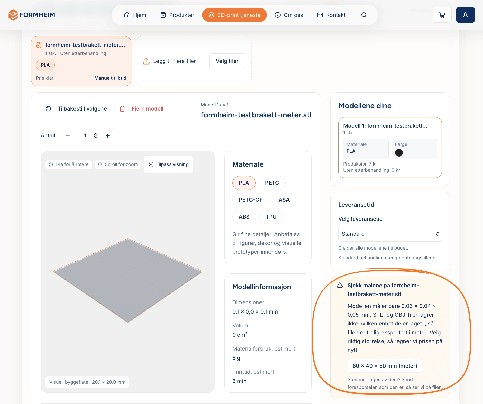The height and width of the screenshot is (404, 483).
Task: Go to Hjem
Action: point(135,15)
